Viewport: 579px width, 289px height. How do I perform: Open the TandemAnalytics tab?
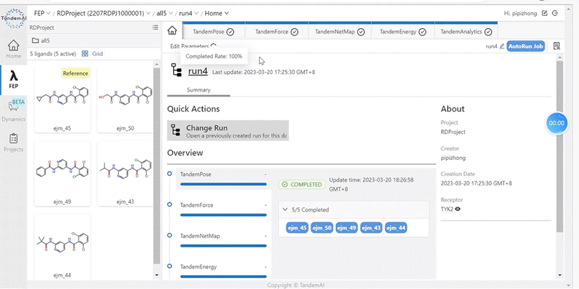coord(465,32)
